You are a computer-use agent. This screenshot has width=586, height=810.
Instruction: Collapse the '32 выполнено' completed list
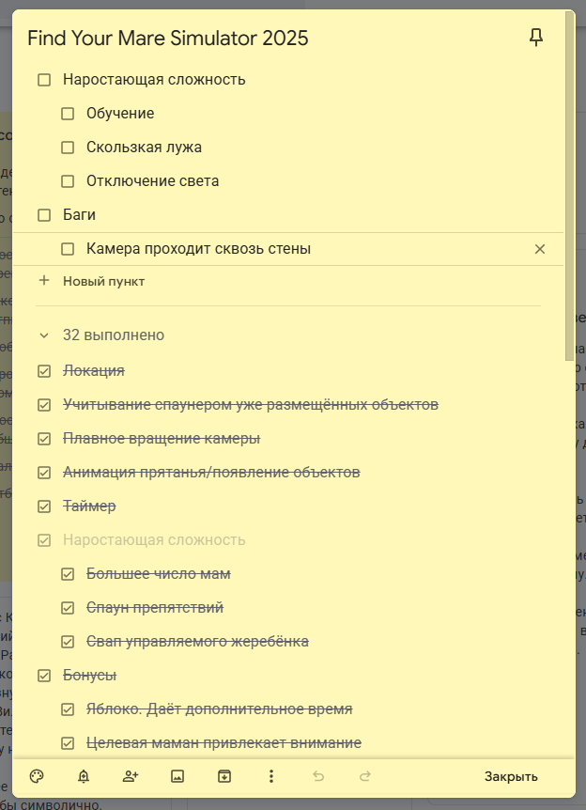(x=44, y=335)
